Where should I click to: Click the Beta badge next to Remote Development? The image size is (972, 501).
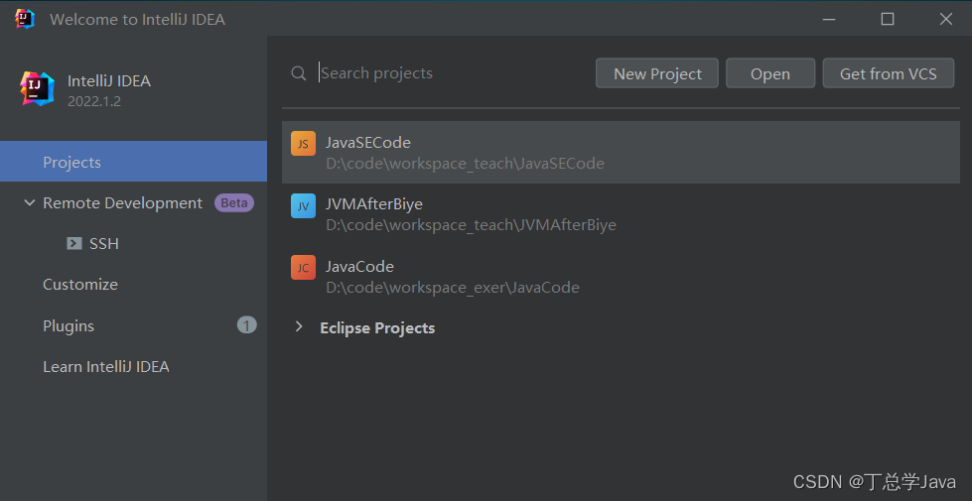[233, 203]
